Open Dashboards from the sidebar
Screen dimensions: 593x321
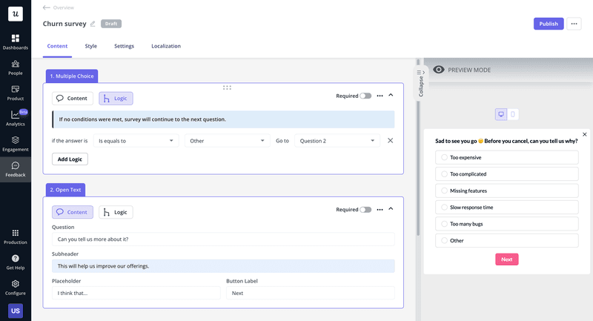tap(16, 42)
